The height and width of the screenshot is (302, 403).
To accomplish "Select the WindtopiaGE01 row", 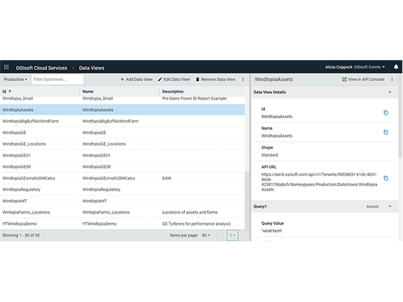I will pos(123,155).
